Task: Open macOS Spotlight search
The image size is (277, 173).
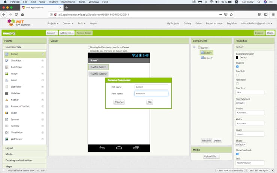Action: coord(259,2)
